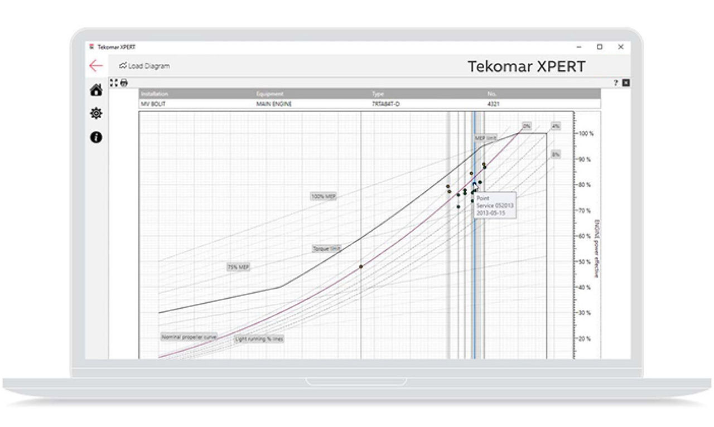714x427 pixels.
Task: Click the Info sidebar icon
Action: (97, 135)
